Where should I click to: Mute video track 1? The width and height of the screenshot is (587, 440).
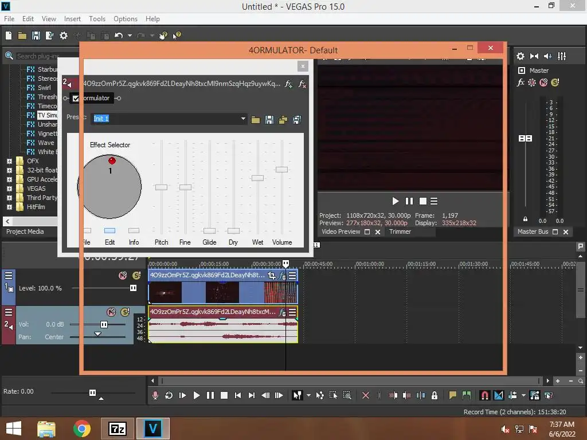click(x=123, y=276)
